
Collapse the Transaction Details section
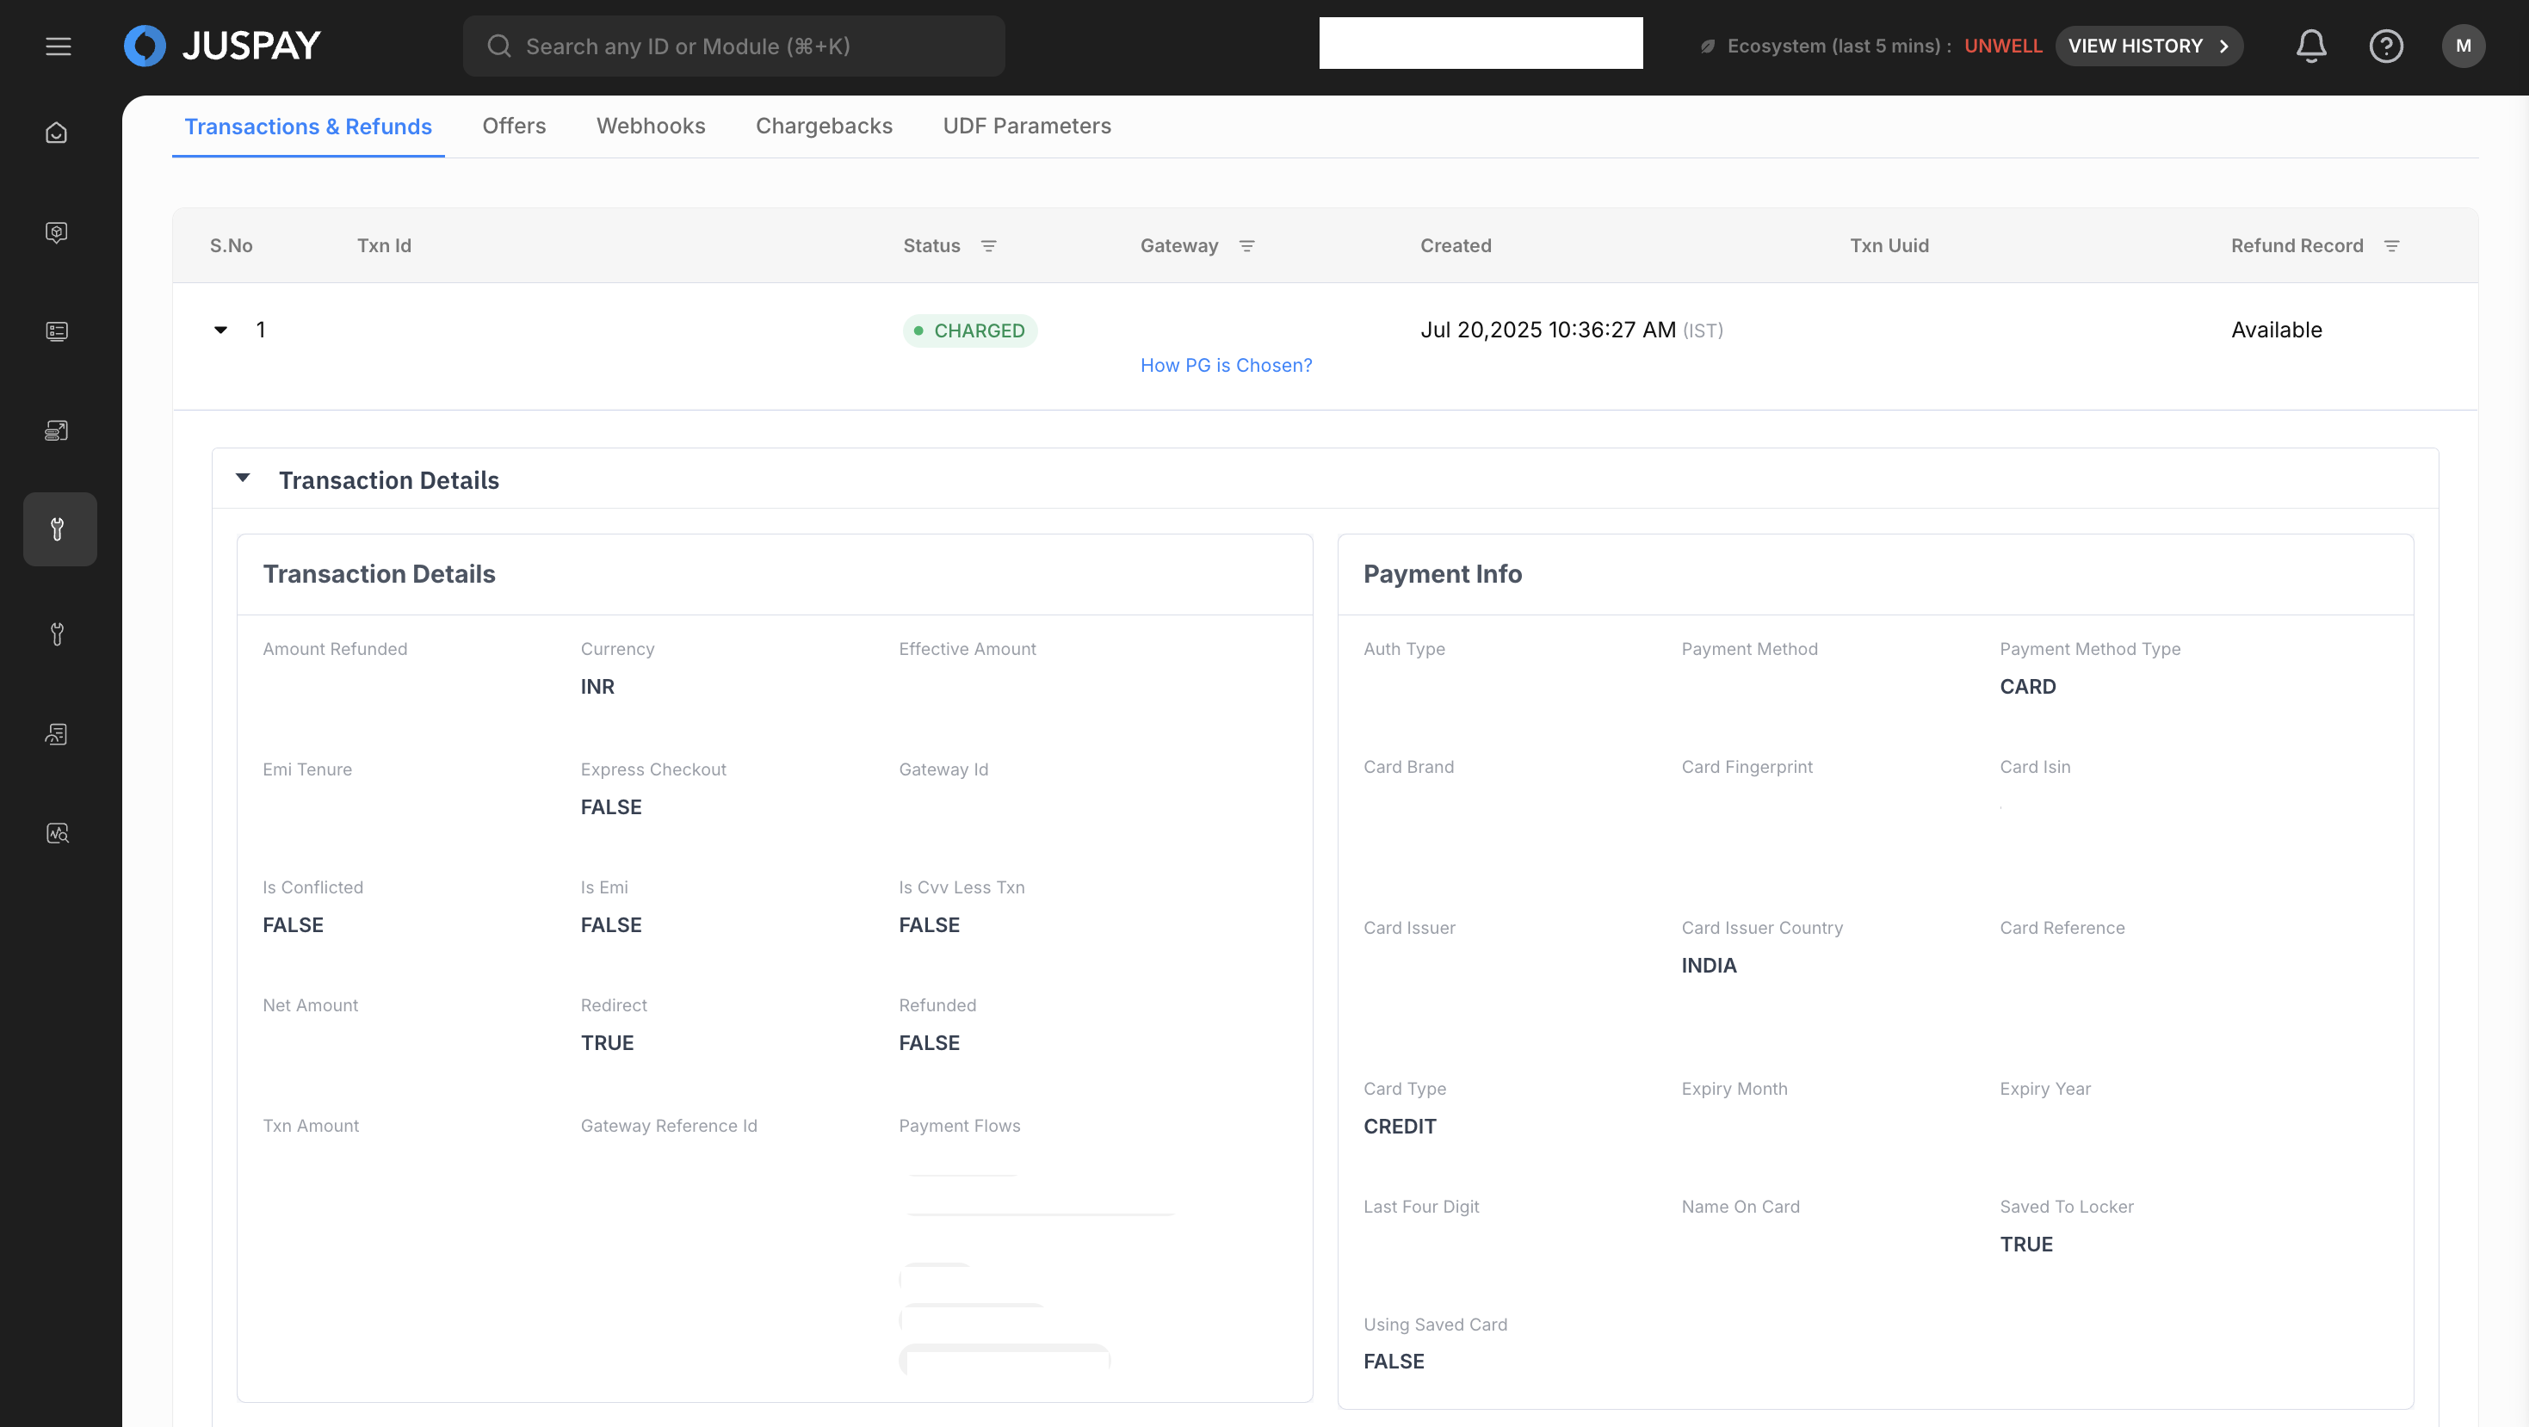(243, 479)
